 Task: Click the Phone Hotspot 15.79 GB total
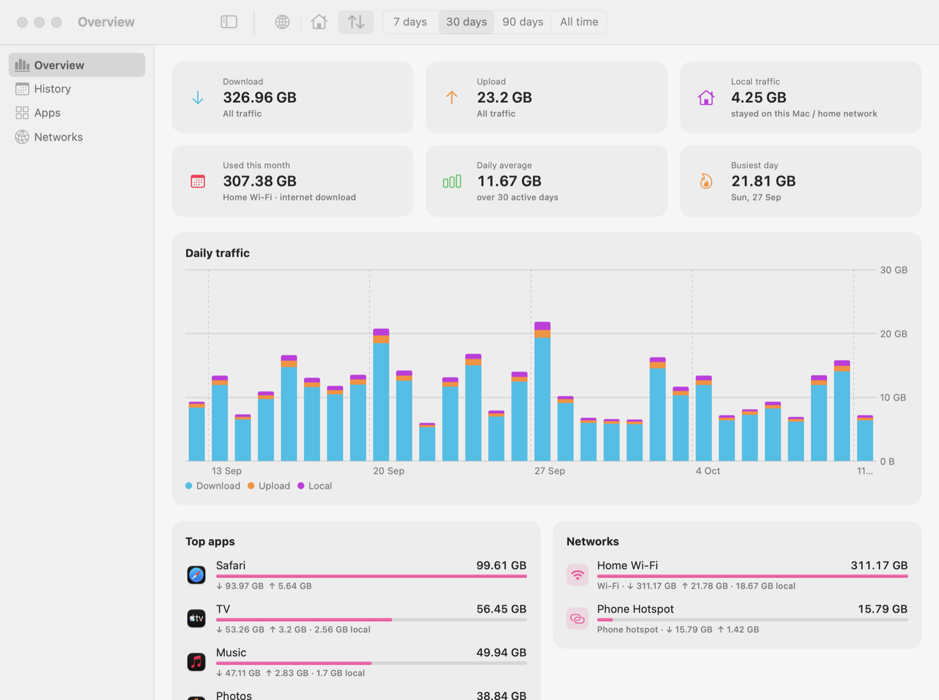pyautogui.click(x=882, y=609)
